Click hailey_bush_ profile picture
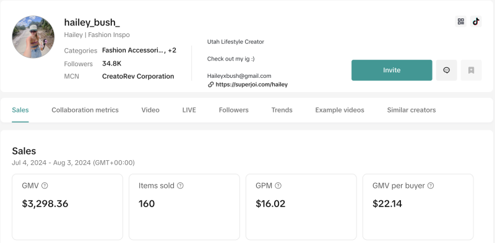Image resolution: width=495 pixels, height=243 pixels. tap(33, 37)
